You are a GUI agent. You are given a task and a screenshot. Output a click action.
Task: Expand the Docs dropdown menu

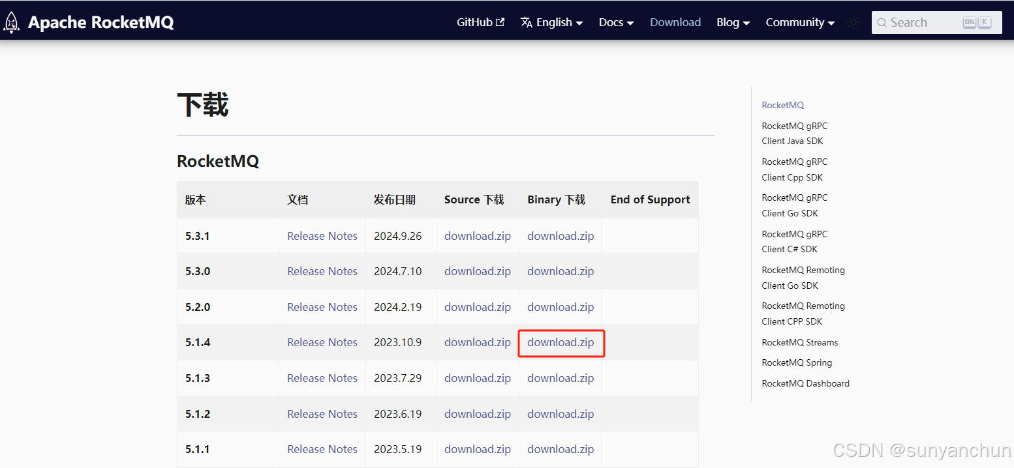point(616,22)
